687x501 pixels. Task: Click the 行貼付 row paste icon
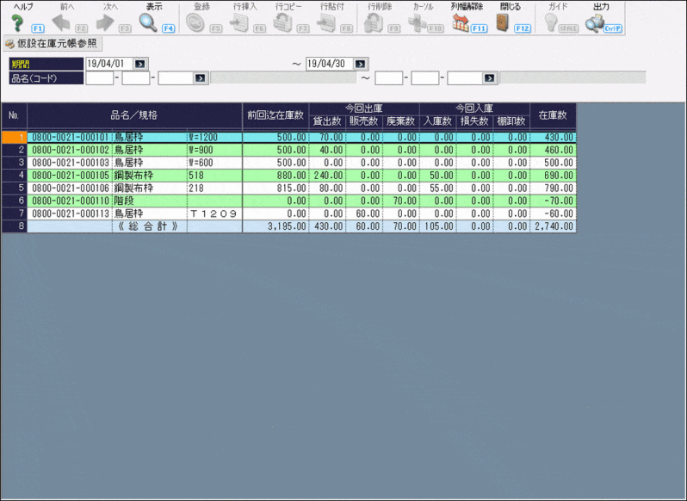tap(326, 22)
